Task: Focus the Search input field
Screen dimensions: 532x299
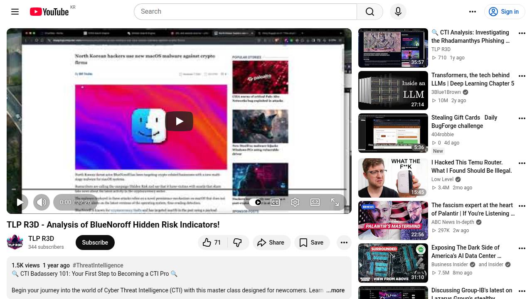Action: point(245,12)
